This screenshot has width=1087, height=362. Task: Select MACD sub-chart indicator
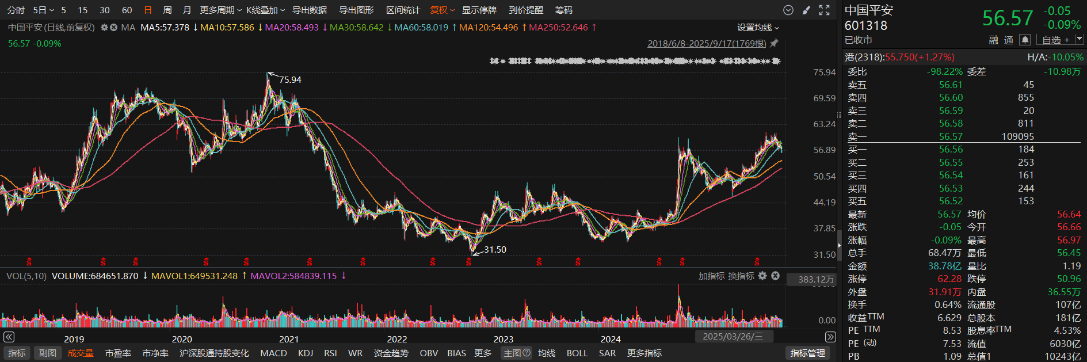pos(273,353)
